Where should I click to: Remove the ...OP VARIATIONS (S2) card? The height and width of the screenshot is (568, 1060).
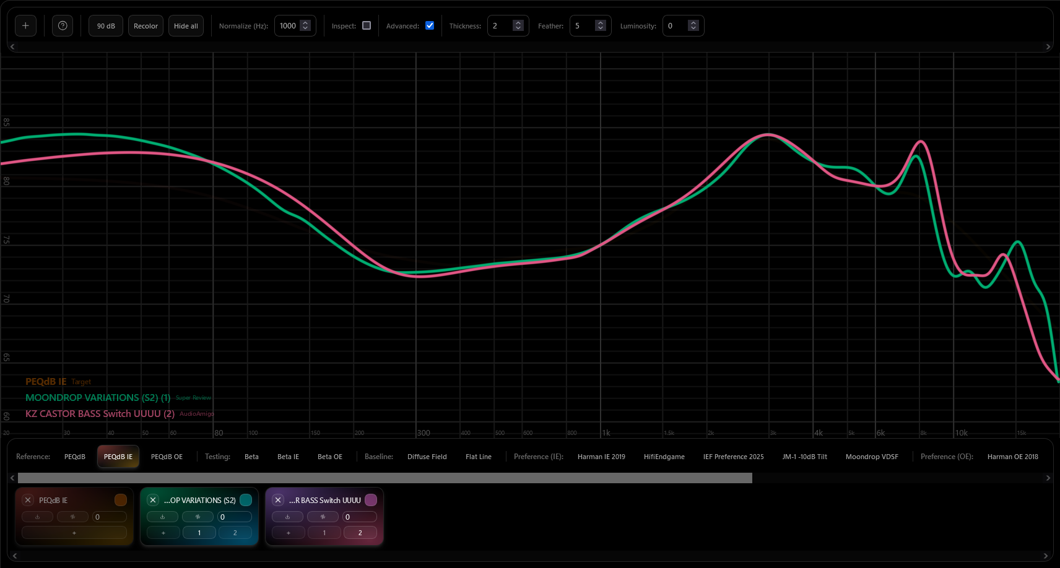click(153, 500)
